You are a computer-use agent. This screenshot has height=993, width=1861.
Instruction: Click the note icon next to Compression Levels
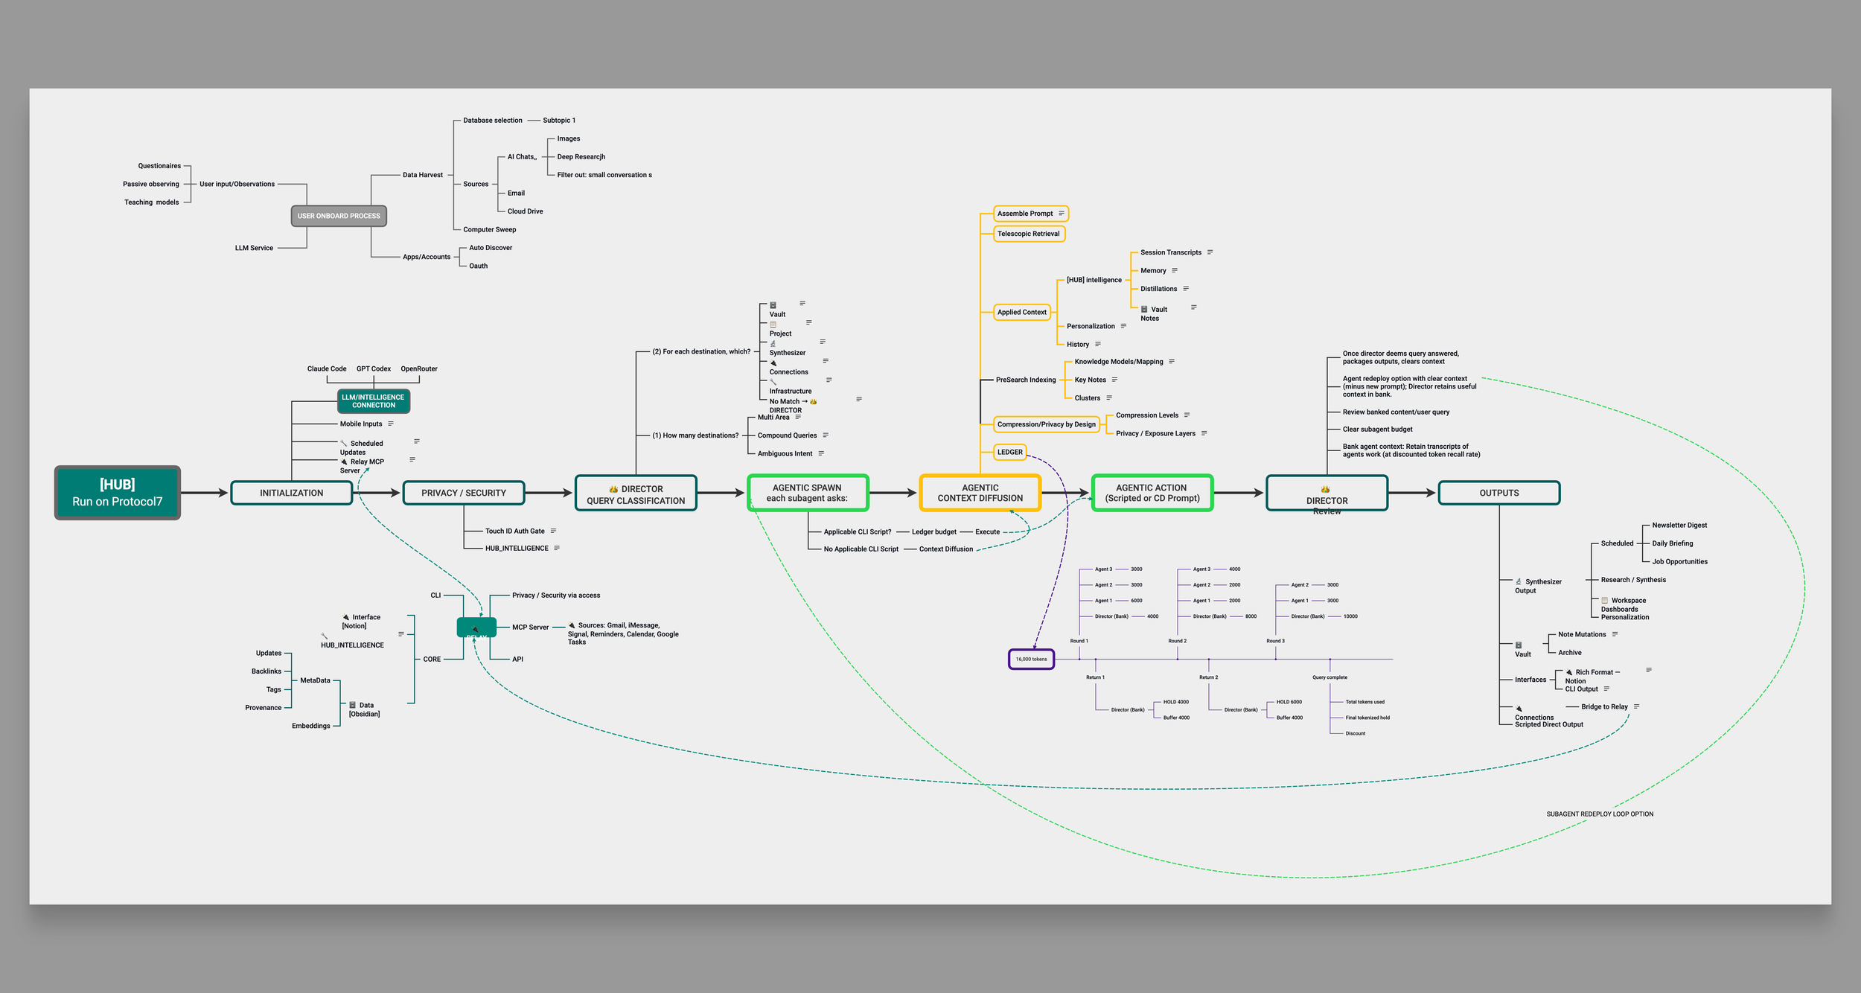[1187, 415]
